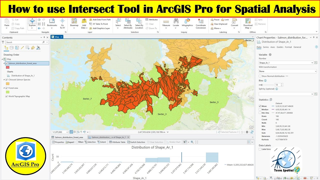The height and width of the screenshot is (180, 320).
Task: Toggle World Topographic Map layer checkbox
Action: [x=6, y=96]
